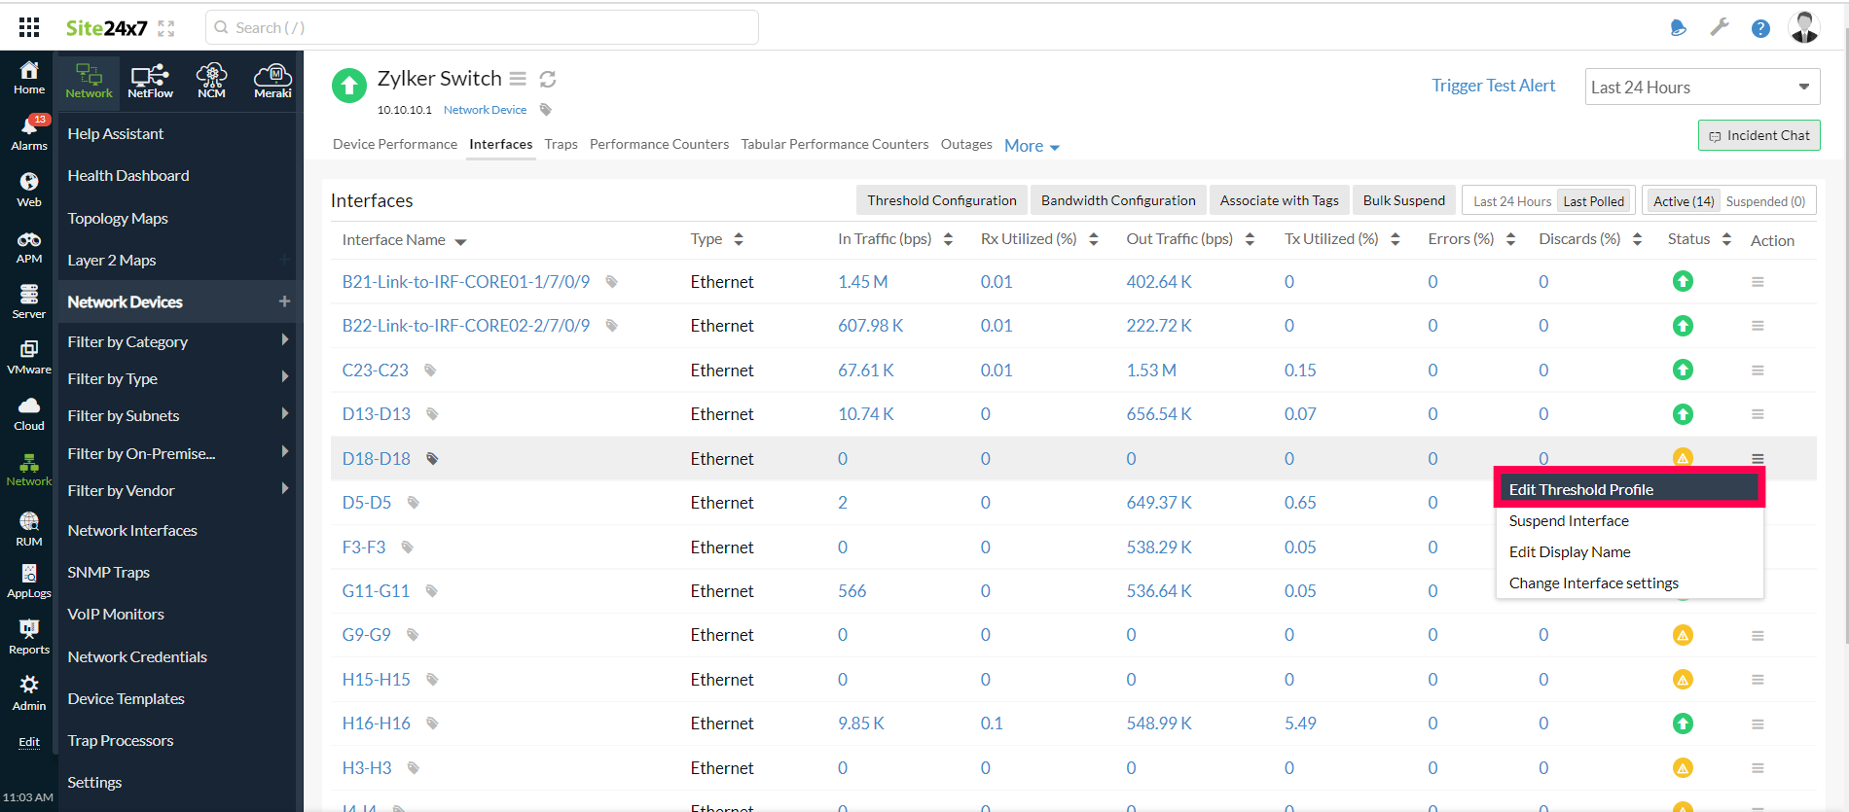Open VMware section icon
Image resolution: width=1849 pixels, height=812 pixels.
(29, 357)
